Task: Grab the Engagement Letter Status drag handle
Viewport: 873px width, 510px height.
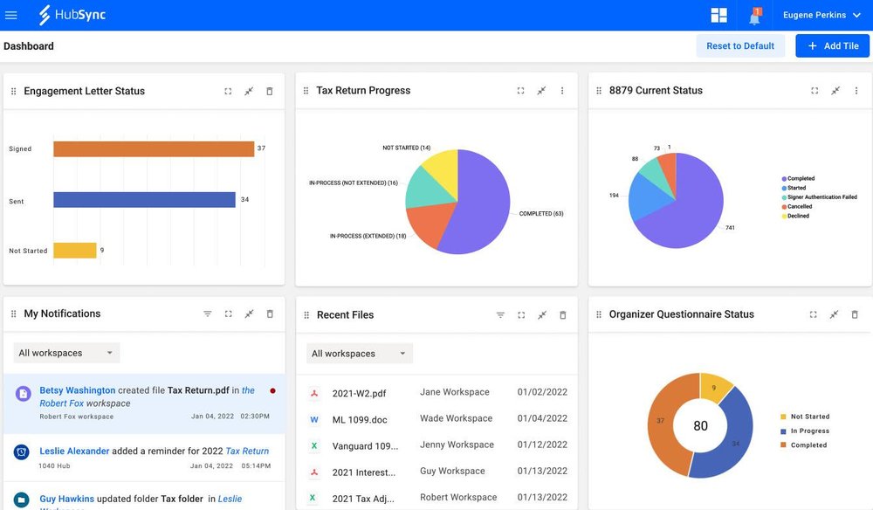Action: pos(13,92)
